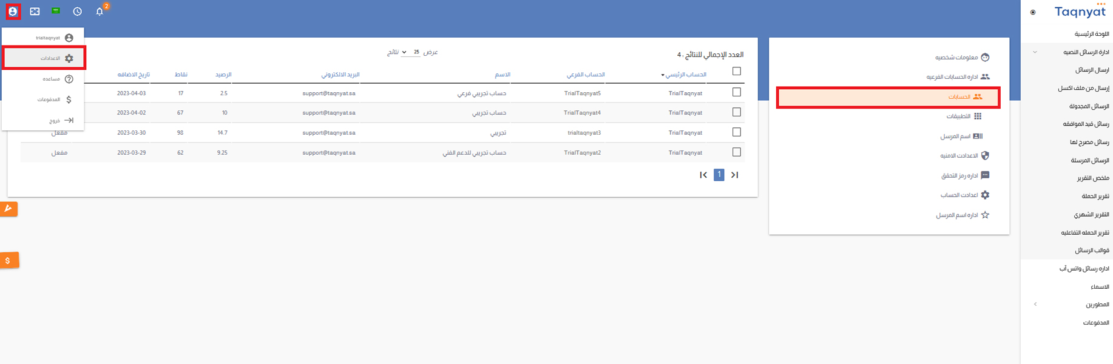Expand the المطورين section chevron
1113x364 pixels.
click(x=1035, y=304)
